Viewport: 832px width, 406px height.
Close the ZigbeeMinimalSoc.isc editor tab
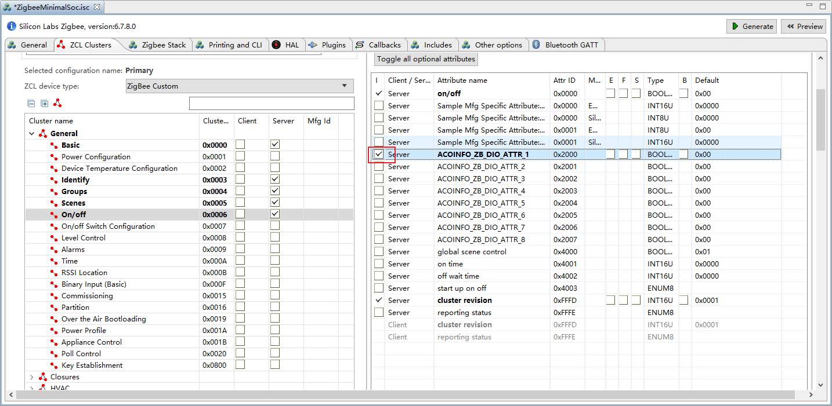pos(97,7)
